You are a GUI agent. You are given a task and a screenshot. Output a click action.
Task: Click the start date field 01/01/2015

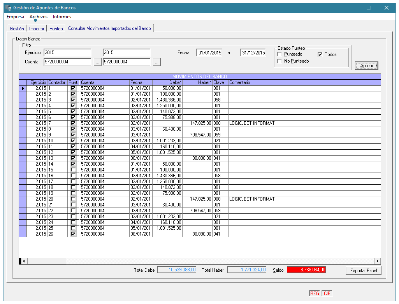click(209, 53)
